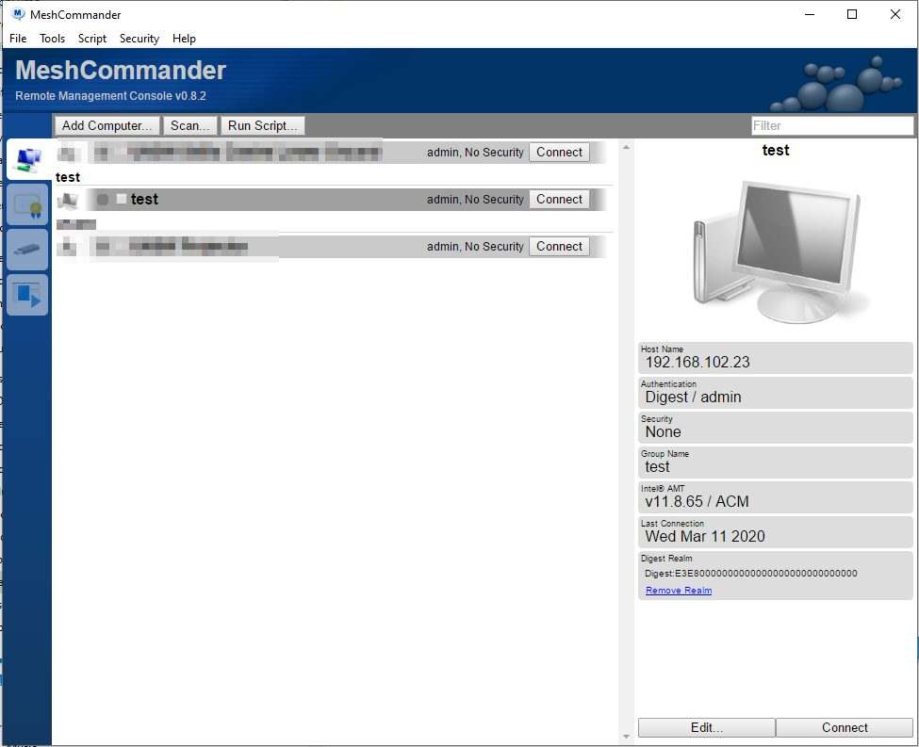Open the Certificate Manager sidebar icon
The image size is (919, 747).
[x=27, y=204]
